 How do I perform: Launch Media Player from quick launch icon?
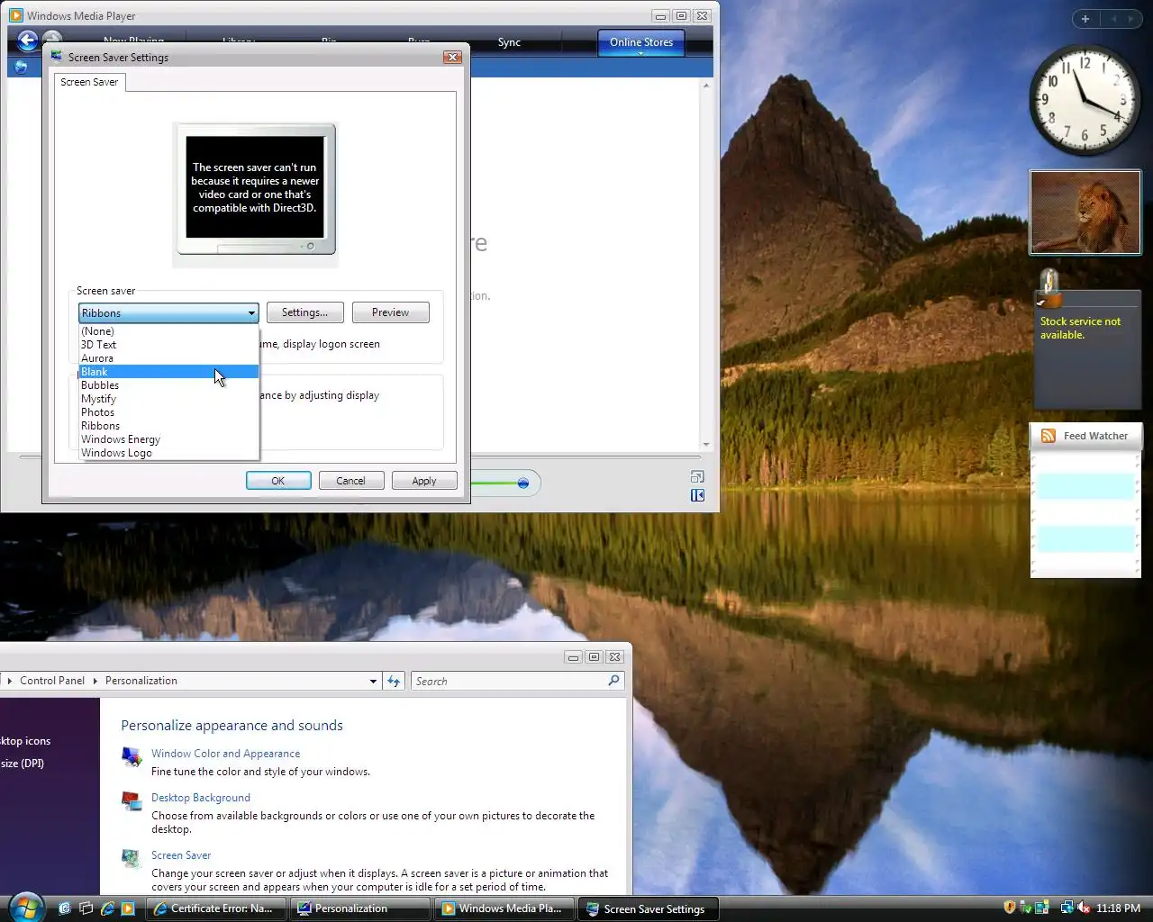128,908
